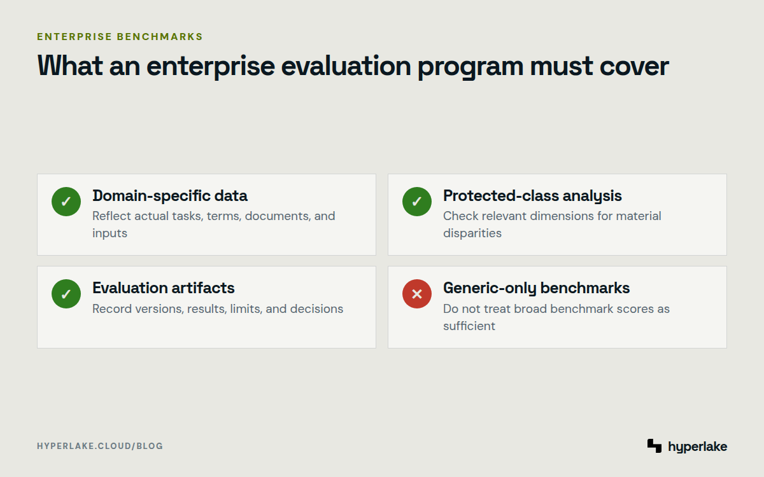The height and width of the screenshot is (477, 764).
Task: Click the hyperlake logo mark
Action: [x=654, y=446]
